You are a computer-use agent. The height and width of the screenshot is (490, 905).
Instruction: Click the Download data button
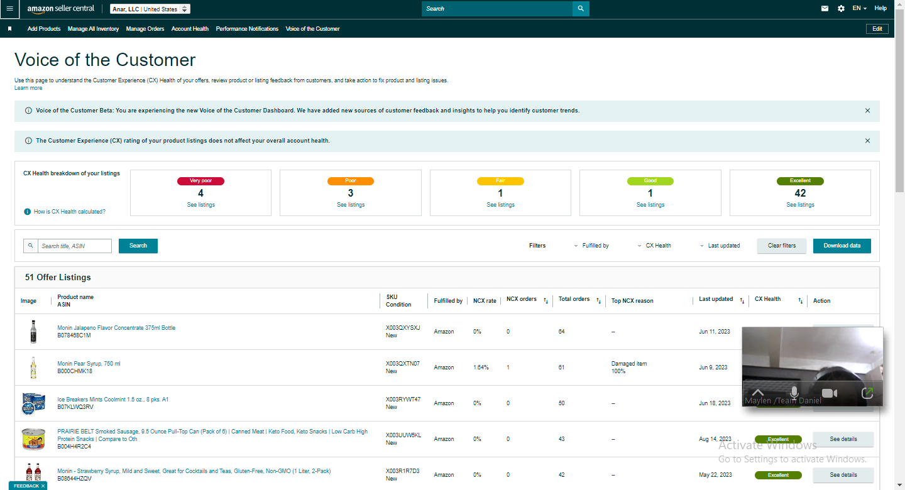tap(842, 246)
